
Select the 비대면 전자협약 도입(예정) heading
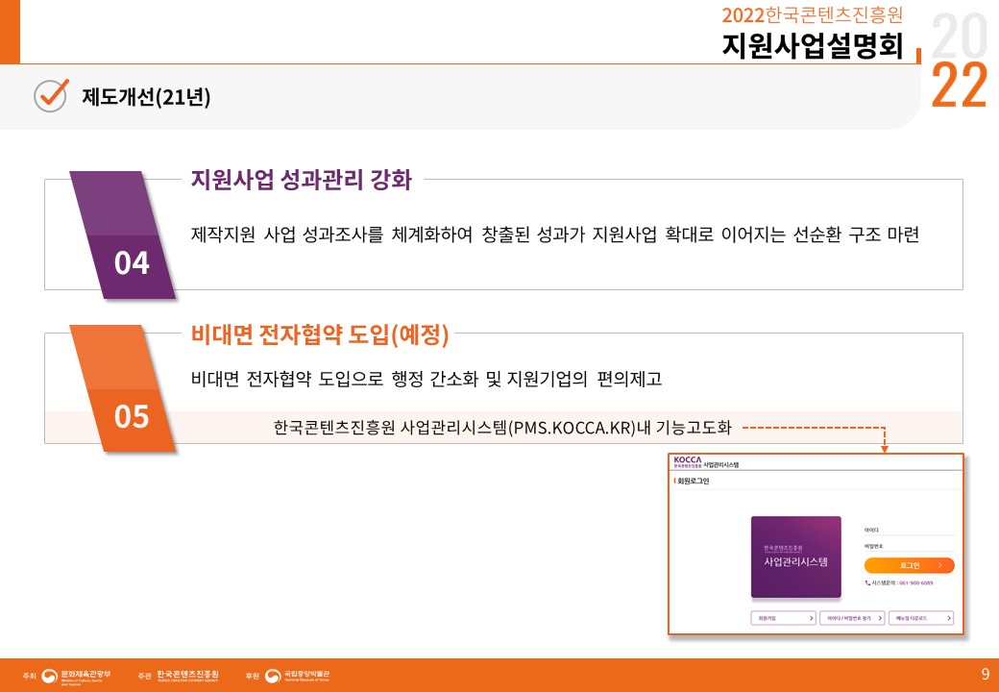point(320,334)
